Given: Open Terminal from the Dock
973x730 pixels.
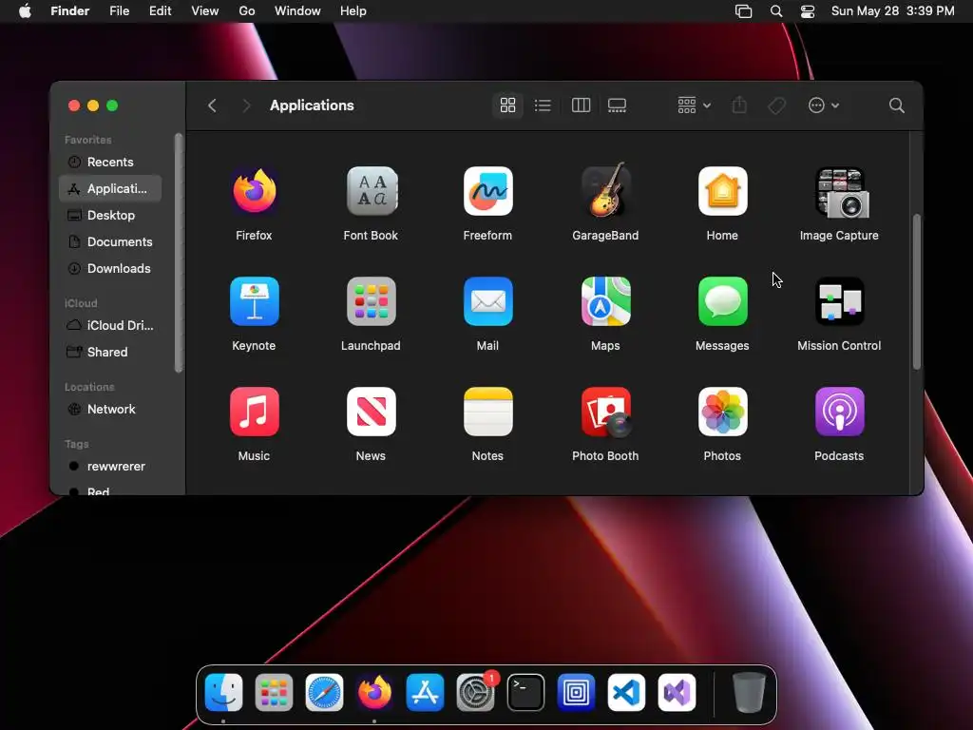Looking at the screenshot, I should (x=525, y=692).
